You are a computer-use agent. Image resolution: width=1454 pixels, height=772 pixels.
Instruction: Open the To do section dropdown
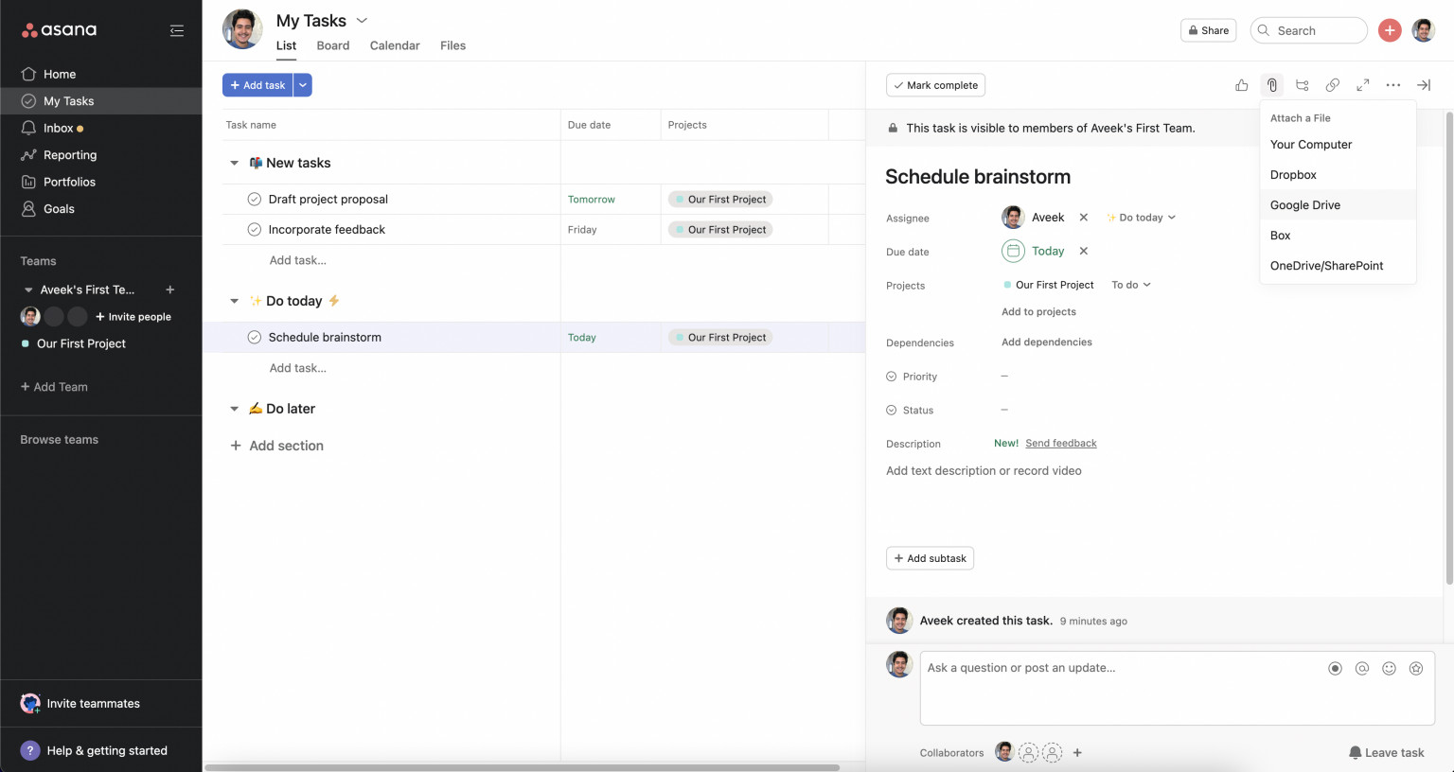1131,285
